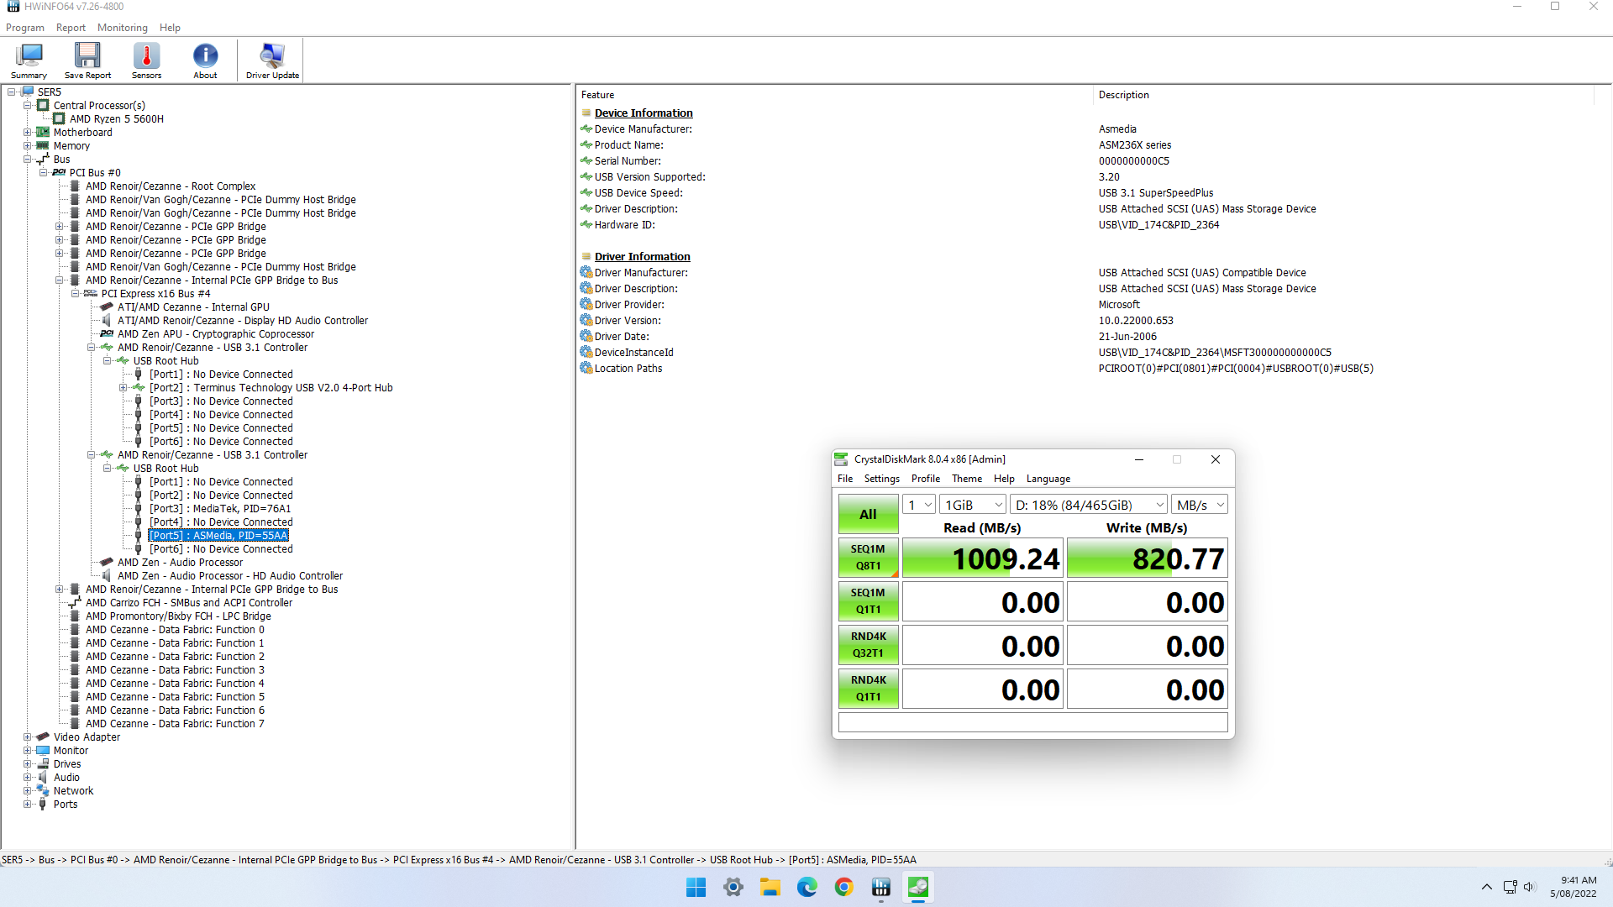
Task: Select Port3 MediaTek PID=76A1 entry
Action: pos(220,509)
